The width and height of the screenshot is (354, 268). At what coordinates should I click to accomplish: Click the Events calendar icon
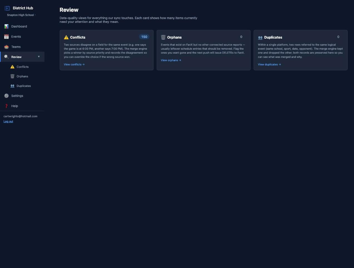(6, 37)
